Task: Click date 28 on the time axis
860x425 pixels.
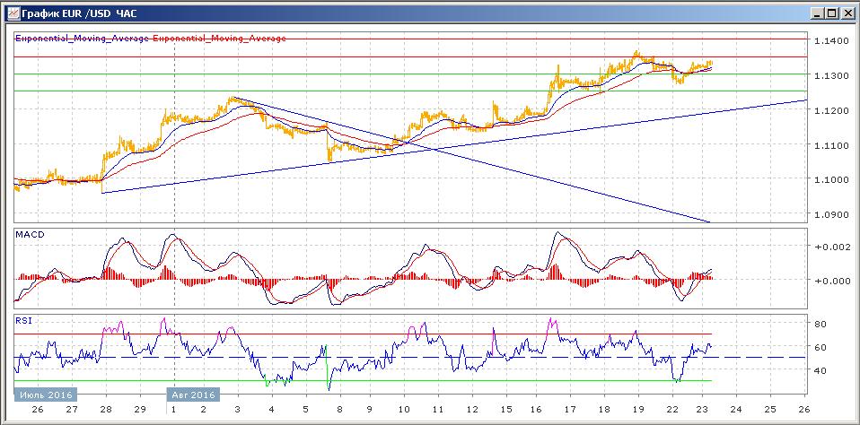Action: click(106, 410)
